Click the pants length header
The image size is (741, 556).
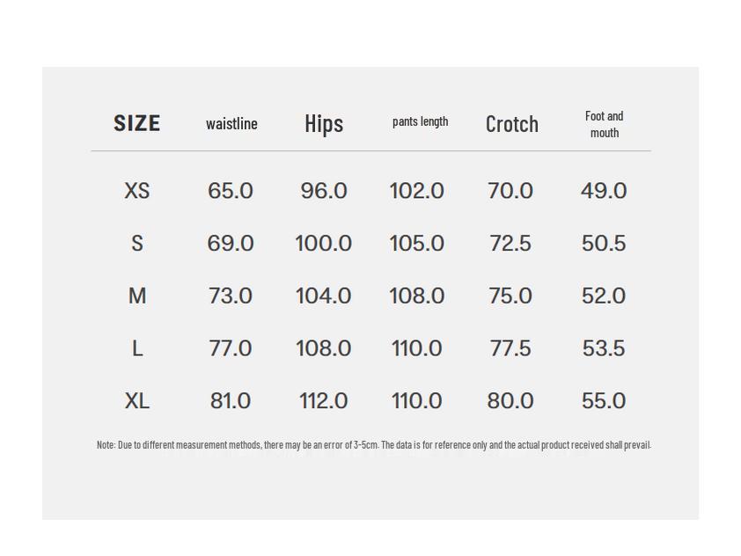coord(420,121)
